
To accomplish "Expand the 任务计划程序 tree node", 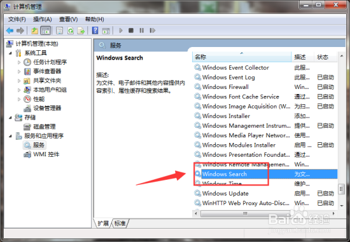I will [x=19, y=62].
